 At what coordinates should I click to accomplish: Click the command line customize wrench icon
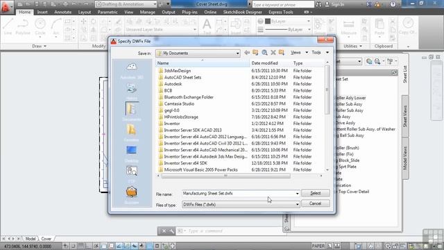point(172,231)
